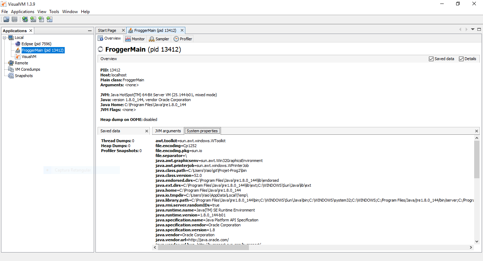Image resolution: width=483 pixels, height=261 pixels.
Task: Click the 'java.class.path' property line
Action: pyautogui.click(x=201, y=170)
